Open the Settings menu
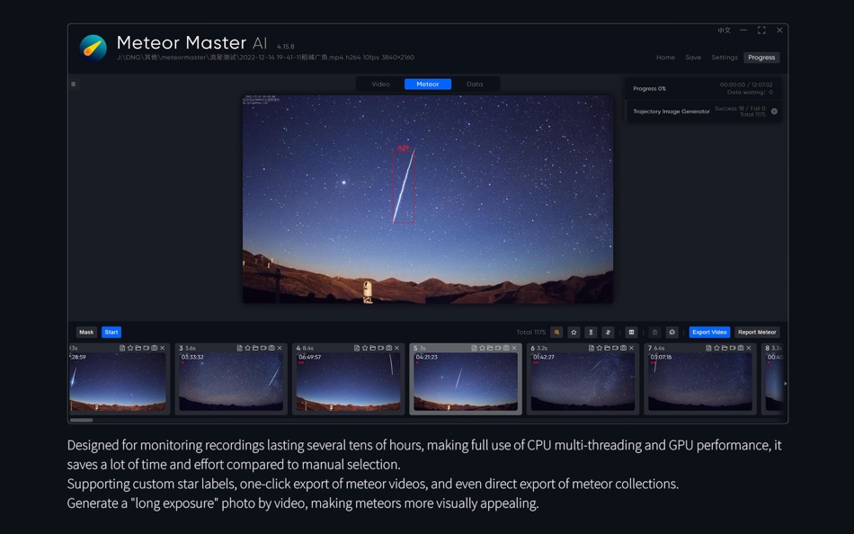 tap(725, 57)
